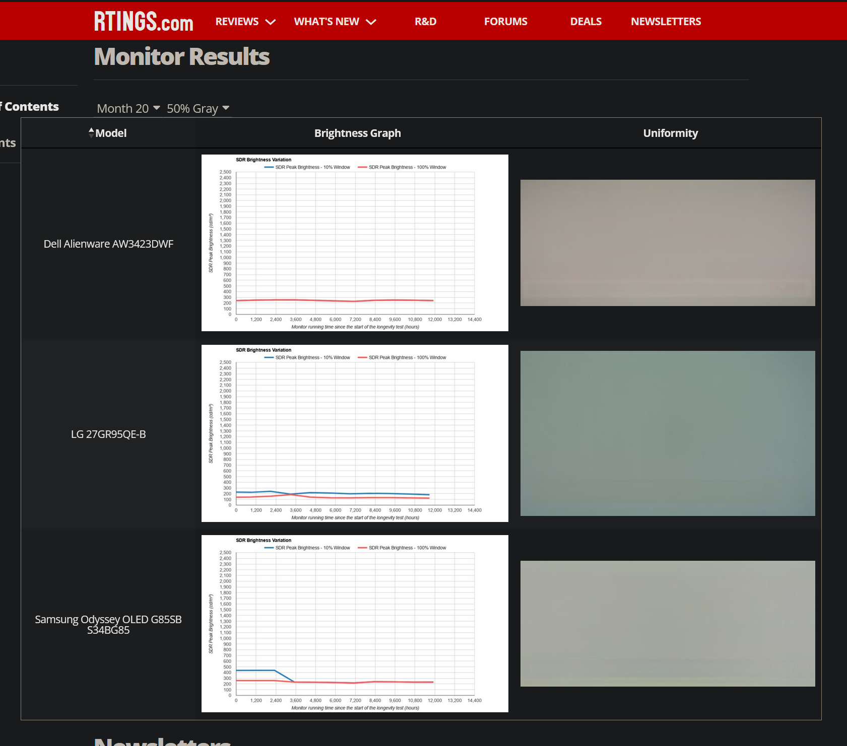Viewport: 847px width, 746px height.
Task: Expand the WHAT'S NEW chevron arrow
Action: (371, 22)
